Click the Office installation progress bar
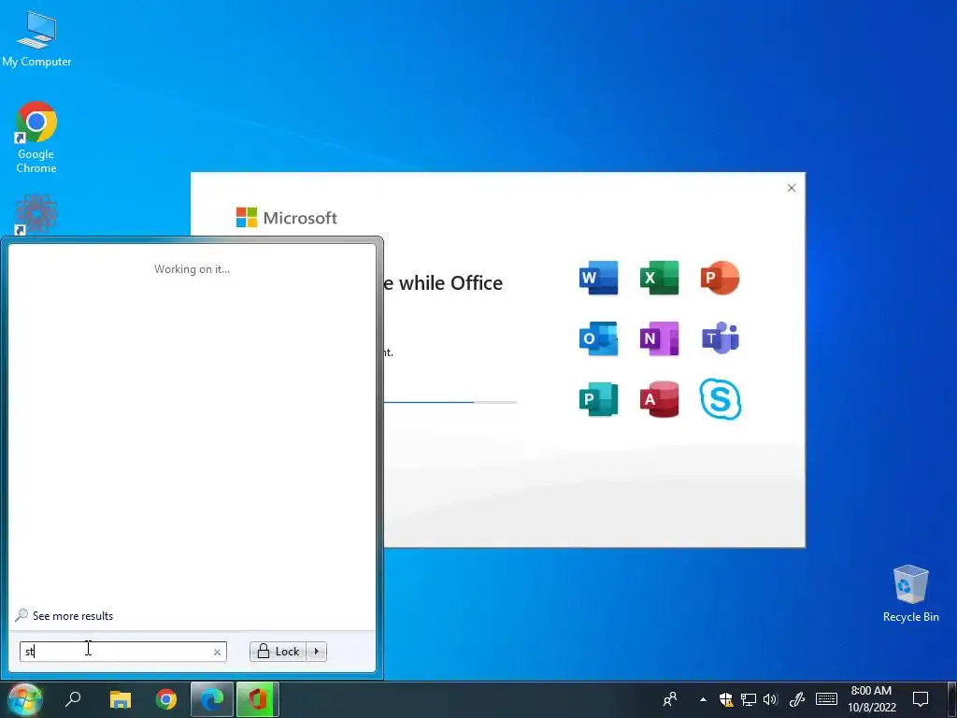 450,402
